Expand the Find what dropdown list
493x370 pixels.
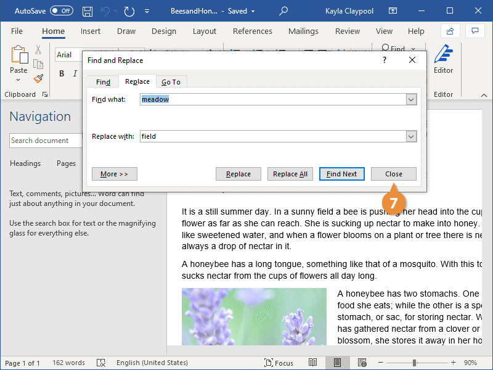click(411, 99)
